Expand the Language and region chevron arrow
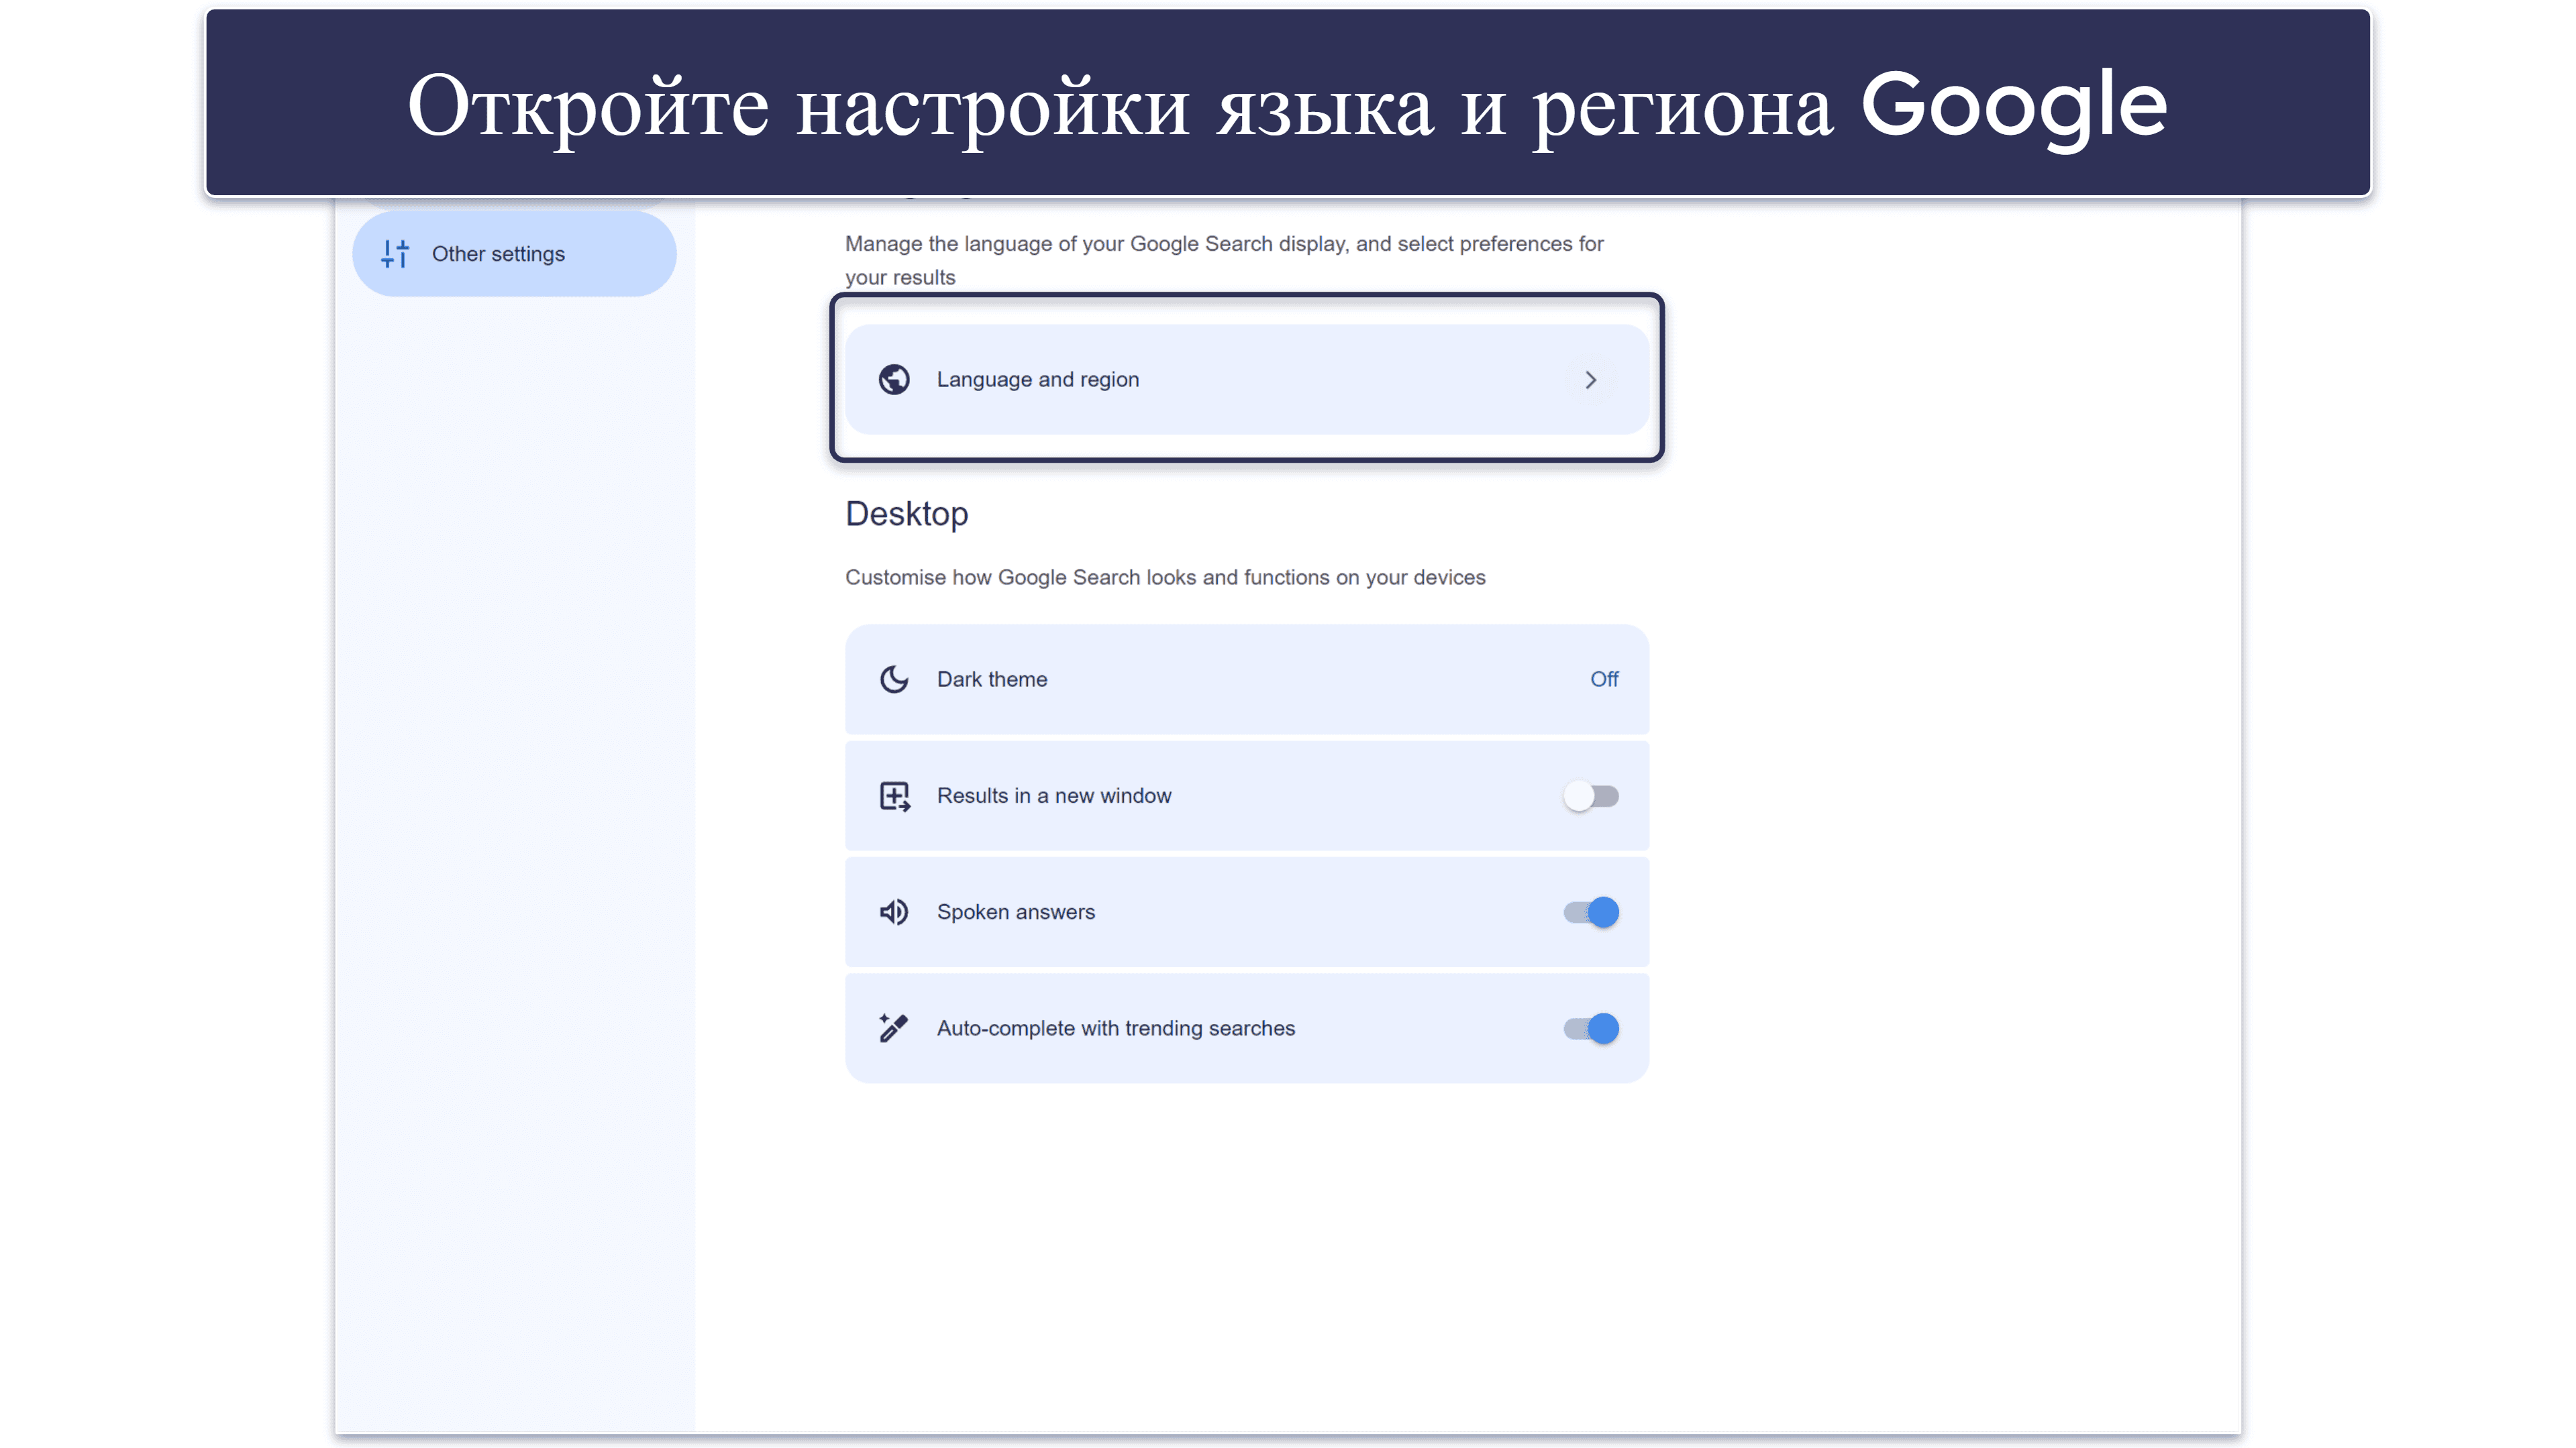 click(1590, 380)
